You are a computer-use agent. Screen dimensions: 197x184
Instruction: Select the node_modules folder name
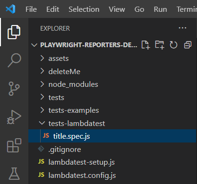tap(73, 84)
